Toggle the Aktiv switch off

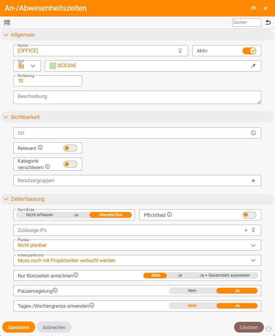[249, 51]
